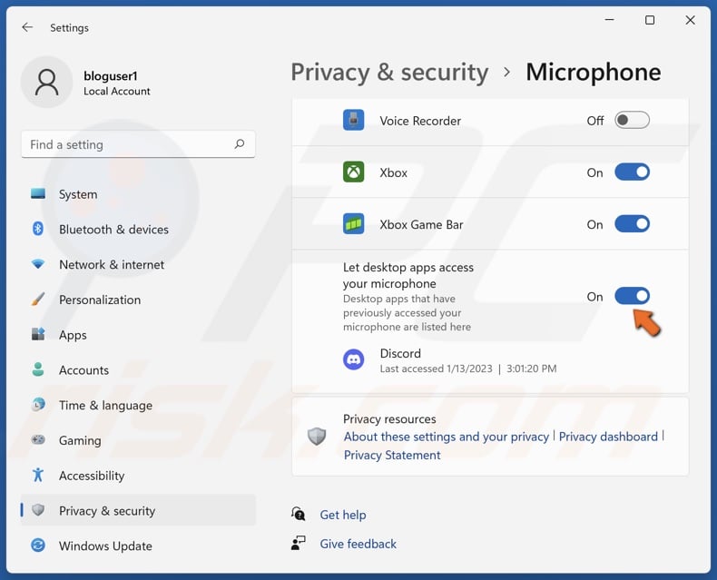
Task: Click the Xbox Game Bar app icon
Action: coord(353,224)
